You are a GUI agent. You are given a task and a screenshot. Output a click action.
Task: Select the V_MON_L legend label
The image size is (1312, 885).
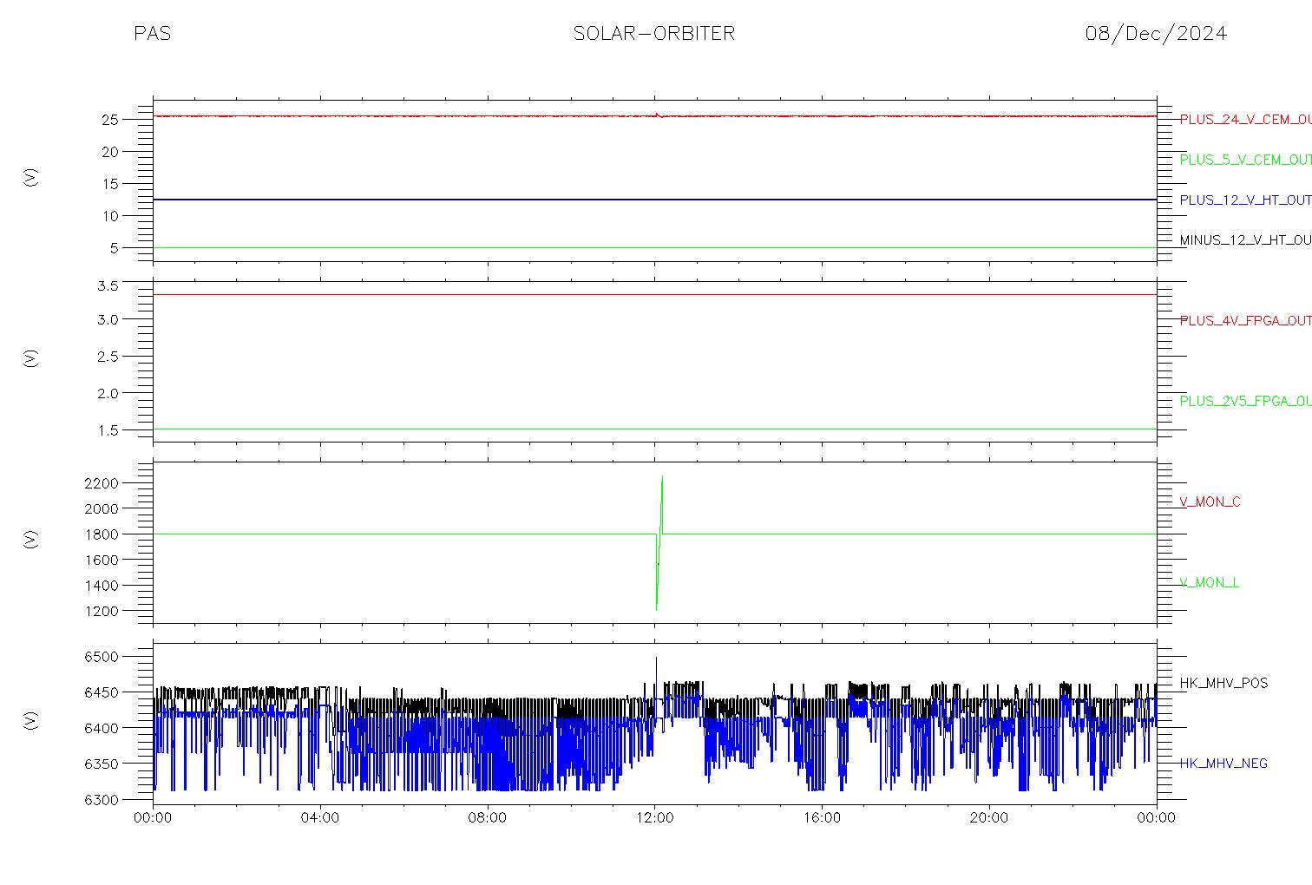click(1209, 582)
